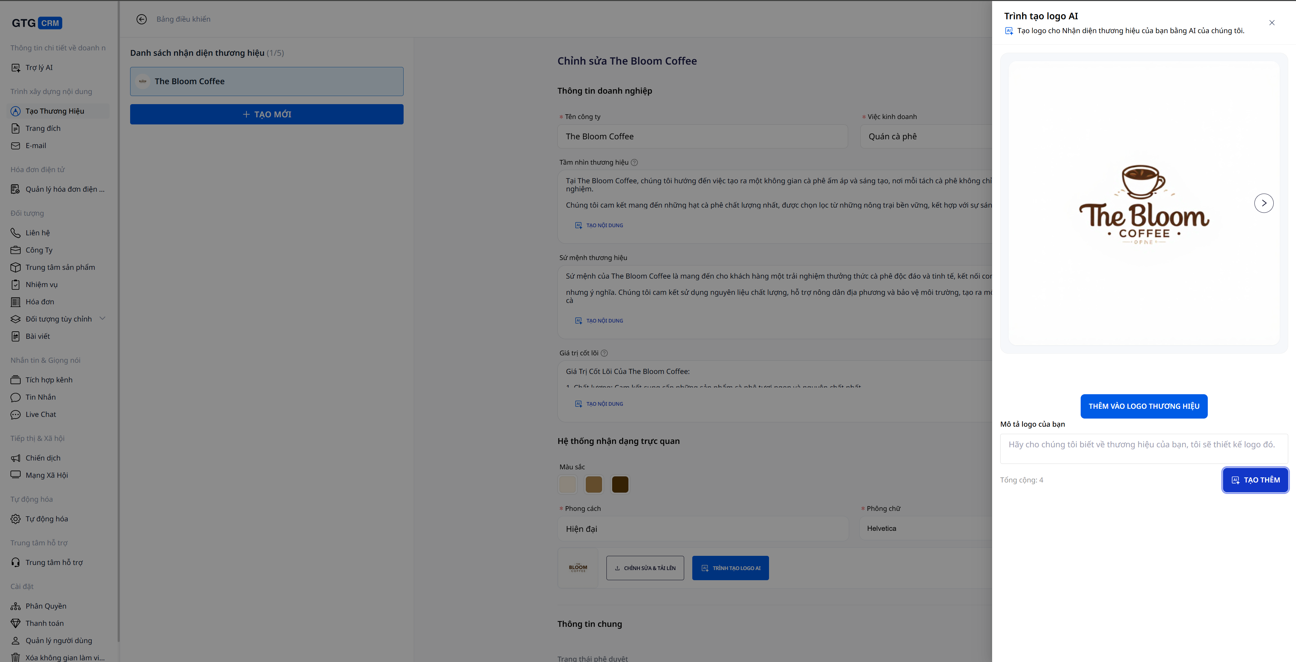Image resolution: width=1296 pixels, height=662 pixels.
Task: Pick the dark brown color swatch
Action: point(620,484)
